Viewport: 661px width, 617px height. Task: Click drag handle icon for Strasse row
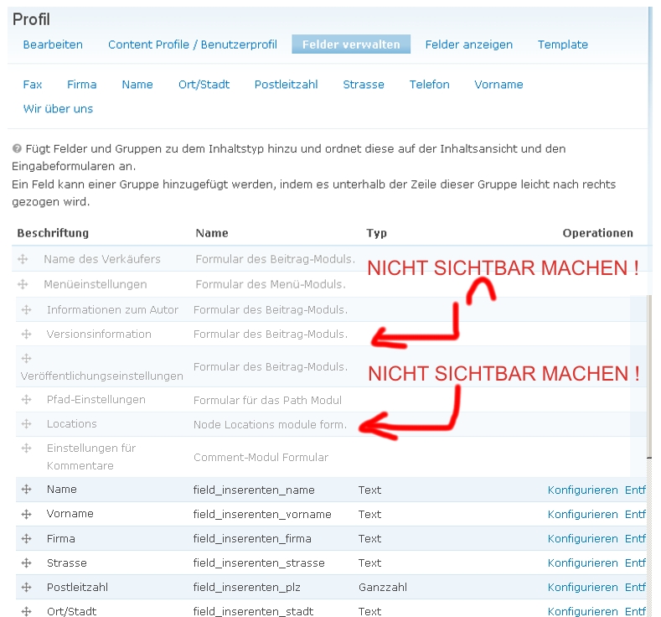(x=26, y=563)
